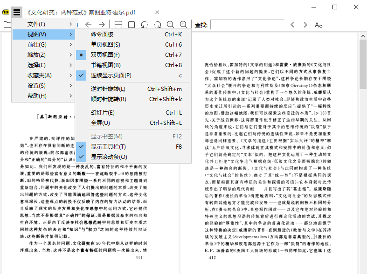Screen dimensions: 367x274
Task: Find previous match arrow
Action: [292, 25]
